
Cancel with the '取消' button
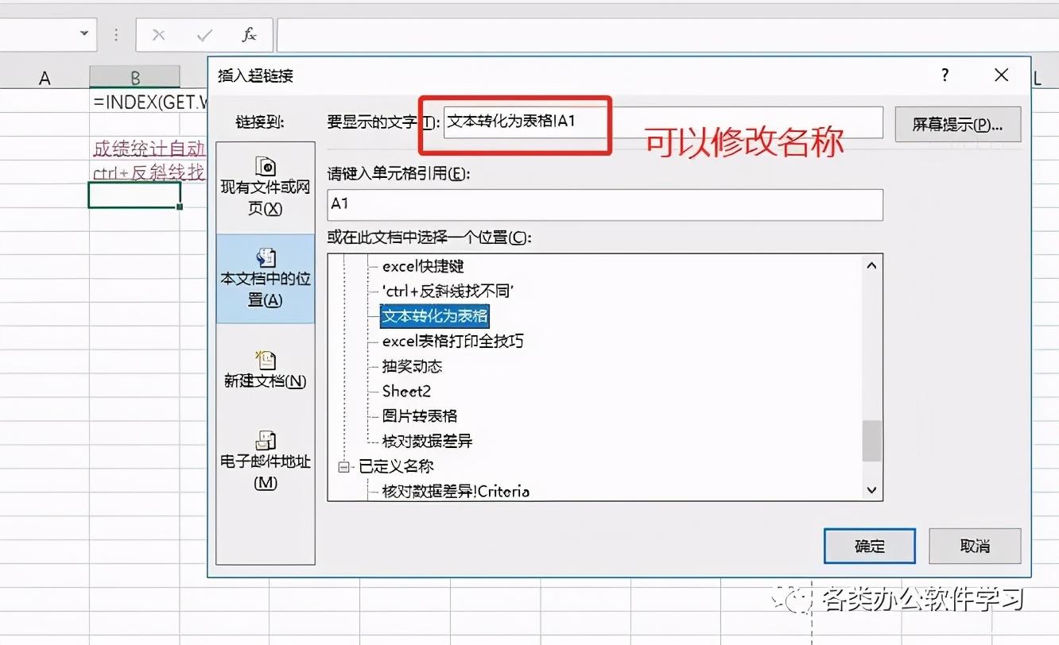click(975, 547)
